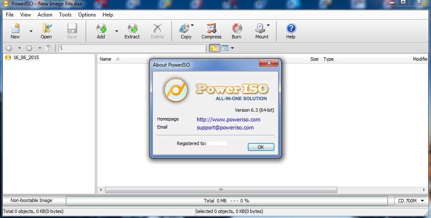The image size is (431, 218).
Task: Click the PowerISO title bar icon
Action: [x=5, y=4]
